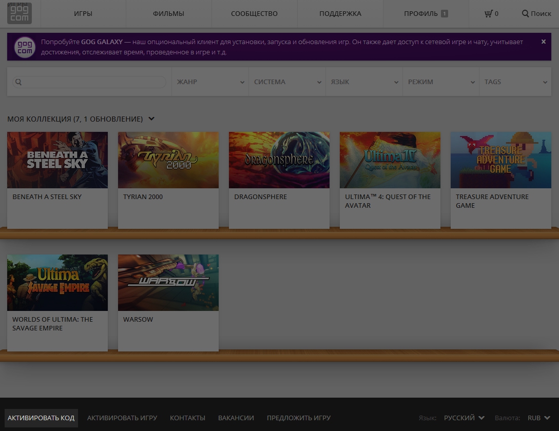This screenshot has height=431, width=559.
Task: Open Treasure Adventure Game cover
Action: pyautogui.click(x=501, y=160)
